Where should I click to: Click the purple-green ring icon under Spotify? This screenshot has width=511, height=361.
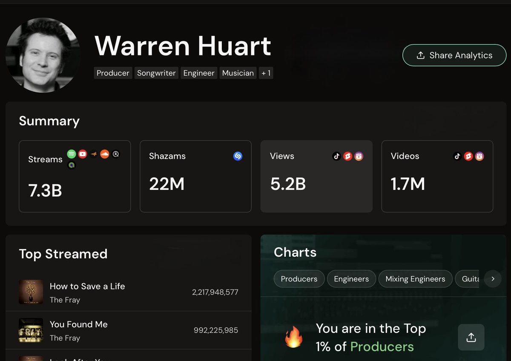tap(72, 165)
